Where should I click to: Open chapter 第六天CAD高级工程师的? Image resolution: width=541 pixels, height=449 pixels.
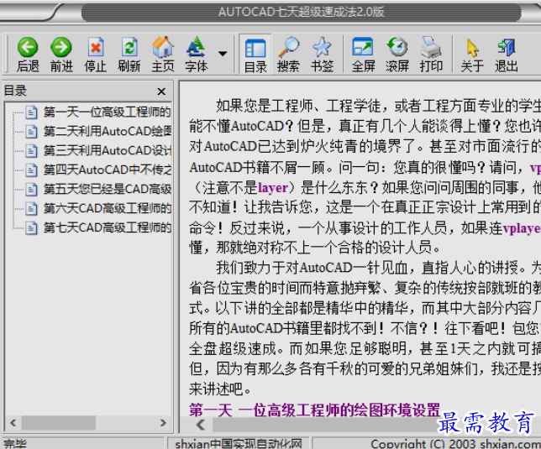[x=107, y=208]
